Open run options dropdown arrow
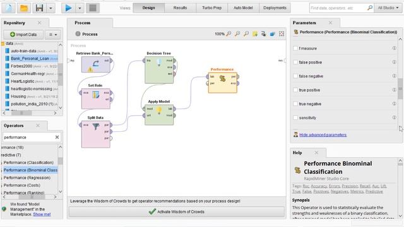 80,8
